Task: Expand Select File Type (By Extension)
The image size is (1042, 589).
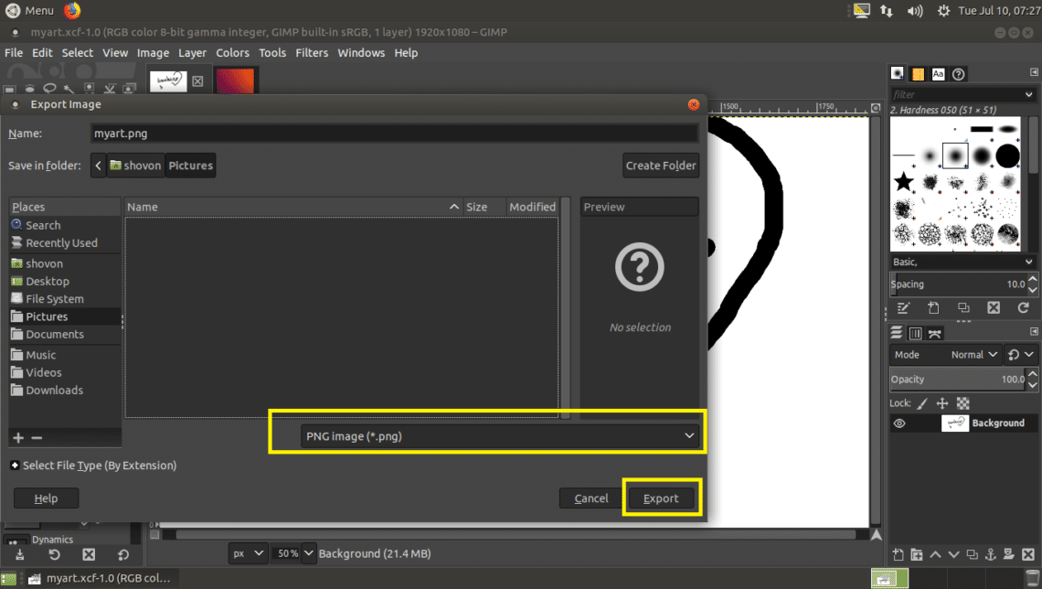Action: coord(15,466)
